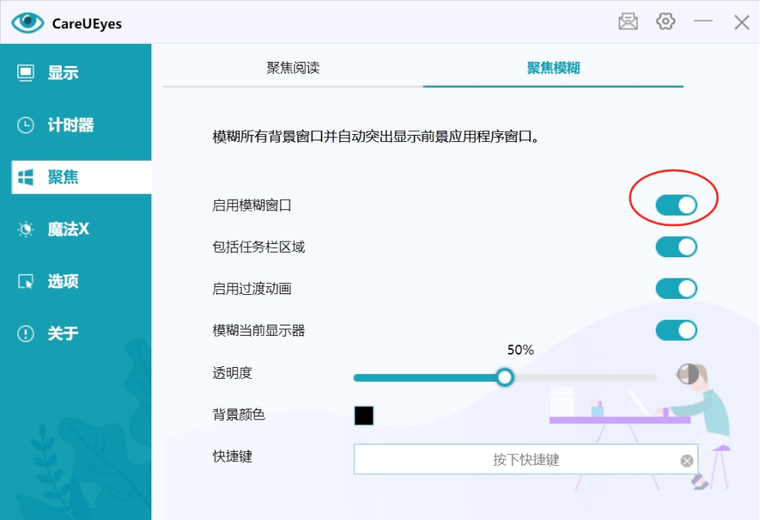Open the mail feedback icon in title bar
Image resolution: width=760 pixels, height=520 pixels.
[628, 22]
